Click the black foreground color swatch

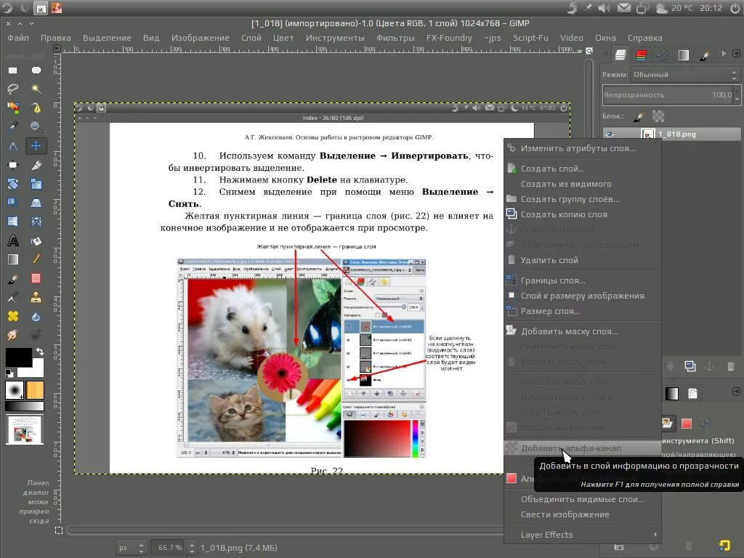pos(18,357)
